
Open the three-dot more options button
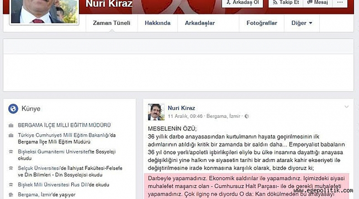pos(340,3)
